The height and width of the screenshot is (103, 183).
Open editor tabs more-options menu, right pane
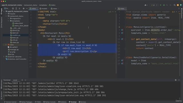point(179,9)
